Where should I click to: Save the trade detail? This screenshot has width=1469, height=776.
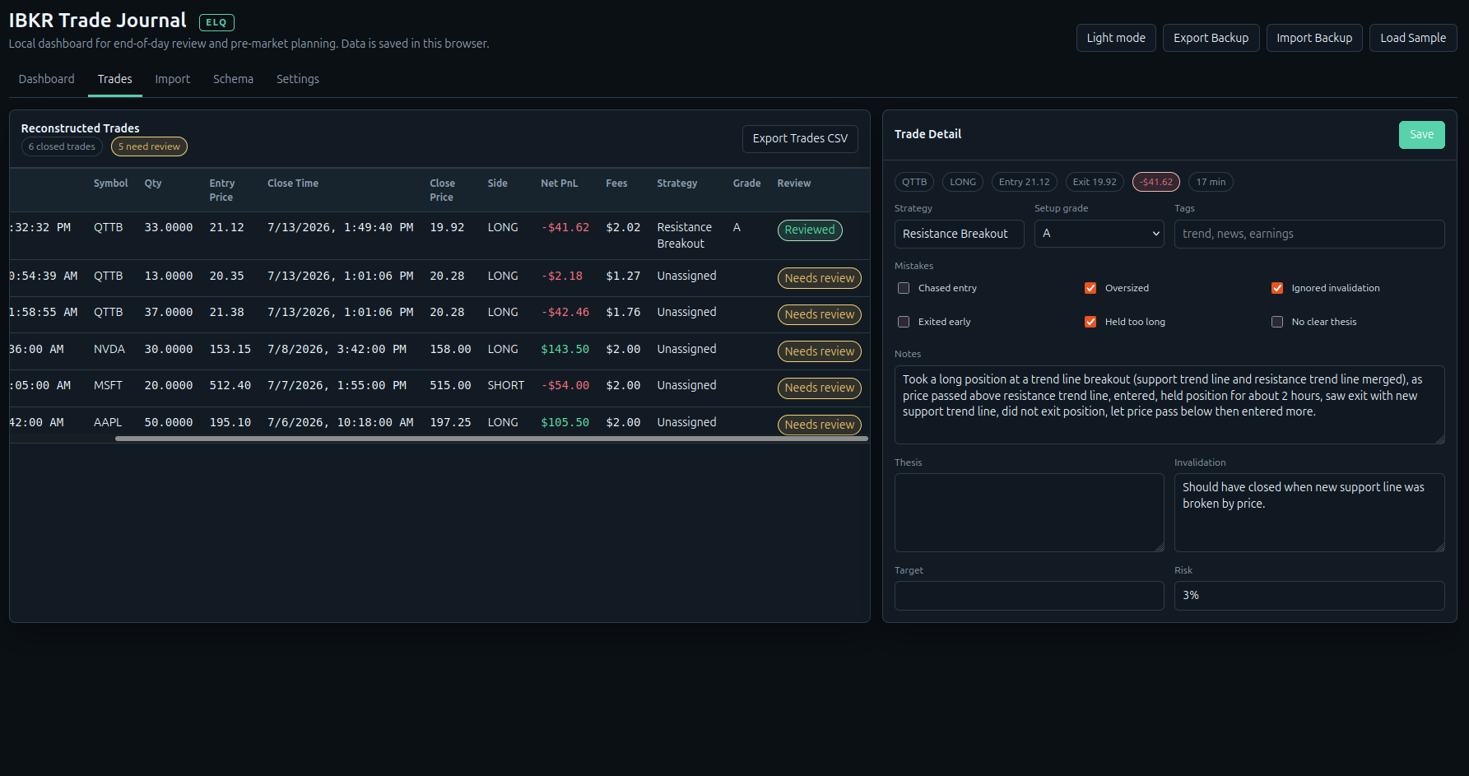1421,135
